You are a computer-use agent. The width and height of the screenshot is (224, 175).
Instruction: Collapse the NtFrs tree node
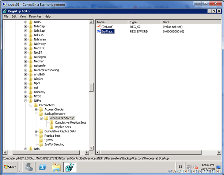[x=26, y=101]
